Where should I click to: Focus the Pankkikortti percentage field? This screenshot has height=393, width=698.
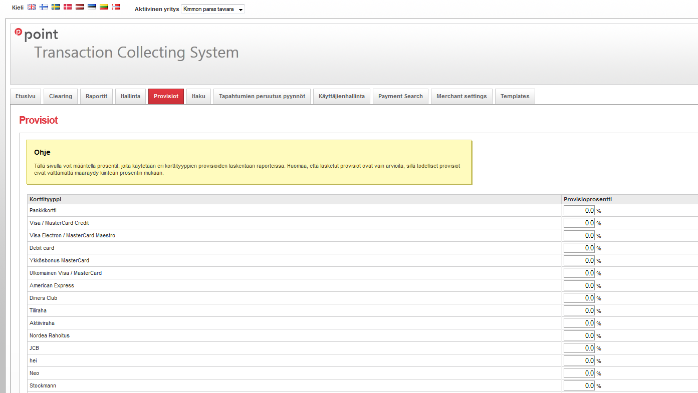pyautogui.click(x=579, y=210)
